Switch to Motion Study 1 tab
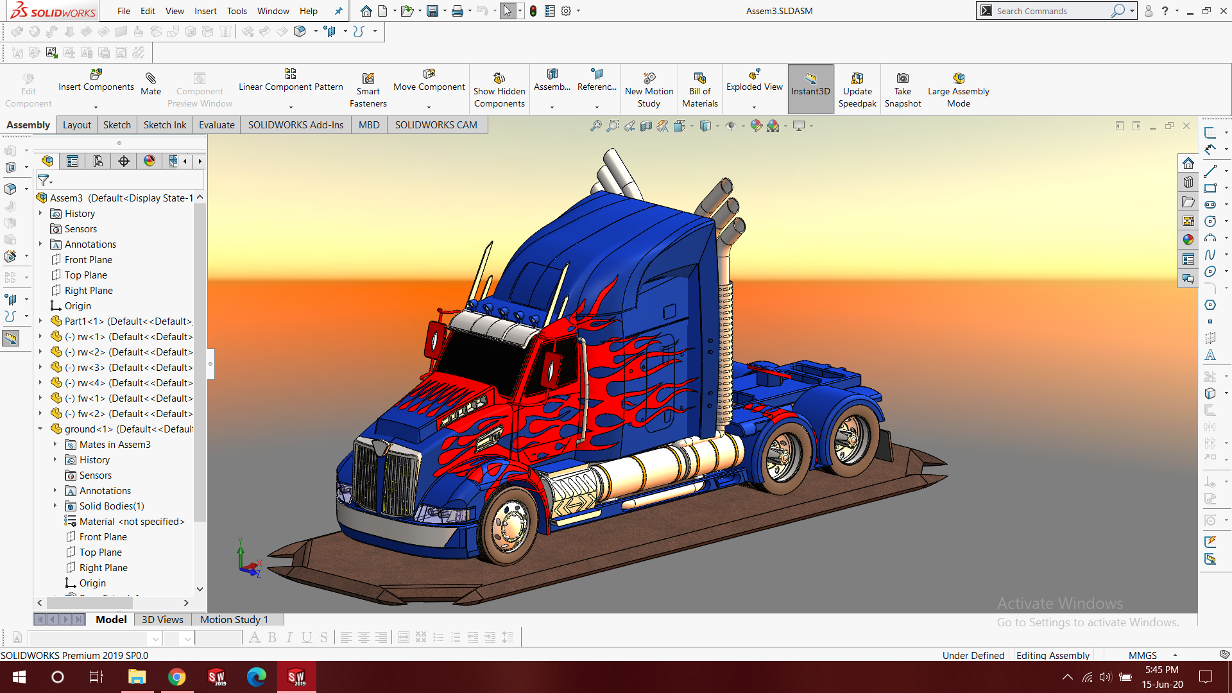 (x=234, y=619)
